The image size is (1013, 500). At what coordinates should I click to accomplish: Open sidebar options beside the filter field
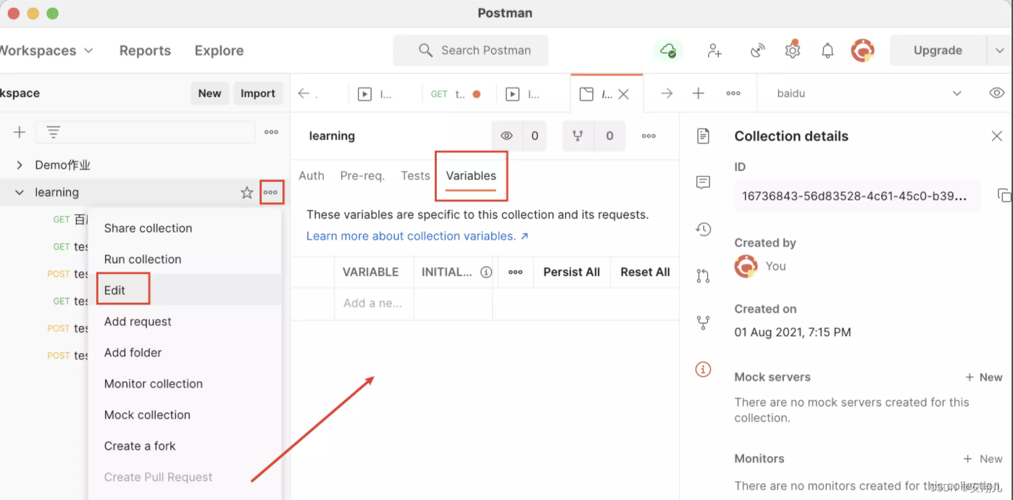(271, 132)
